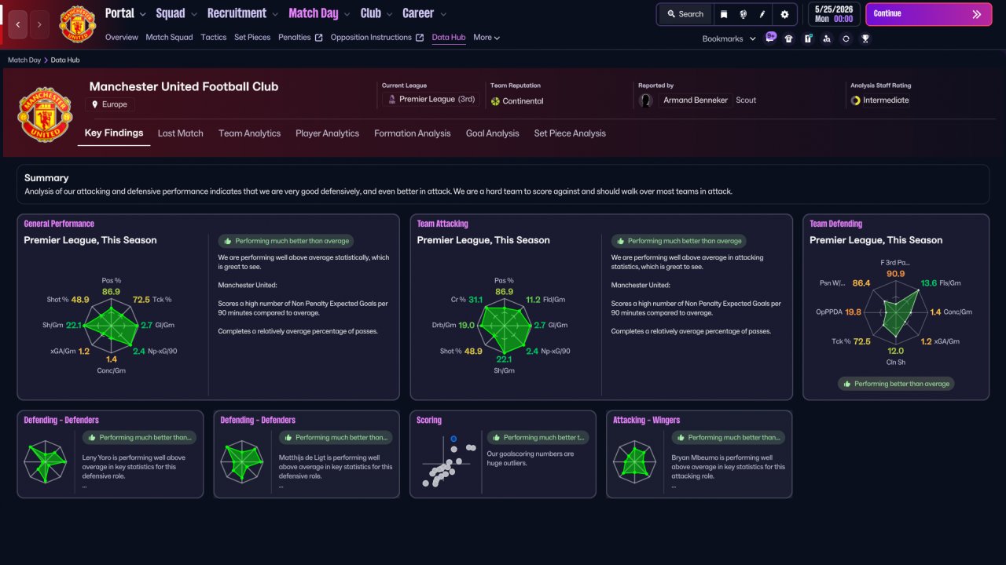The width and height of the screenshot is (1006, 565).
Task: Click the Continue button
Action: point(928,14)
